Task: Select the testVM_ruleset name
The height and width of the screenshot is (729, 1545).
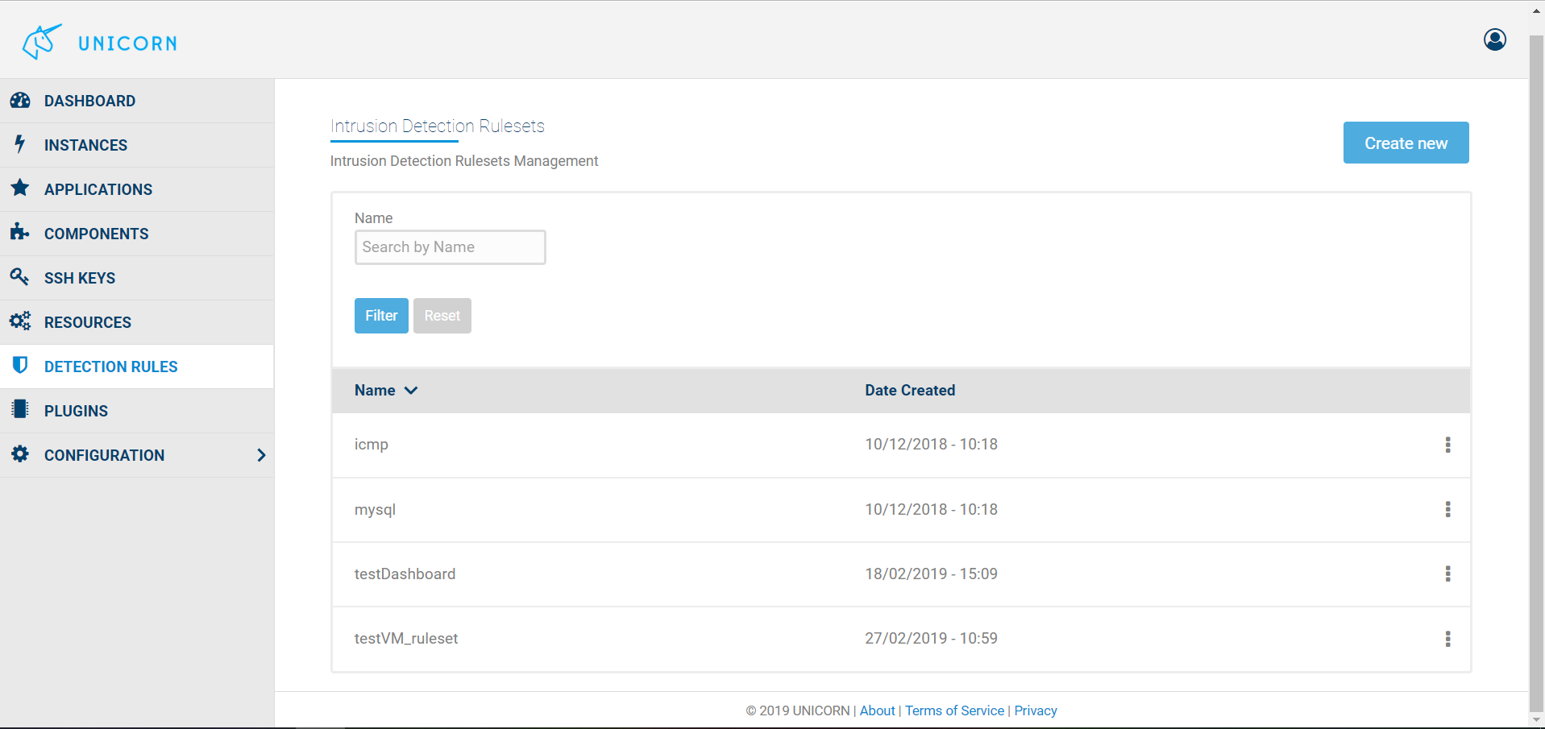Action: (x=406, y=639)
